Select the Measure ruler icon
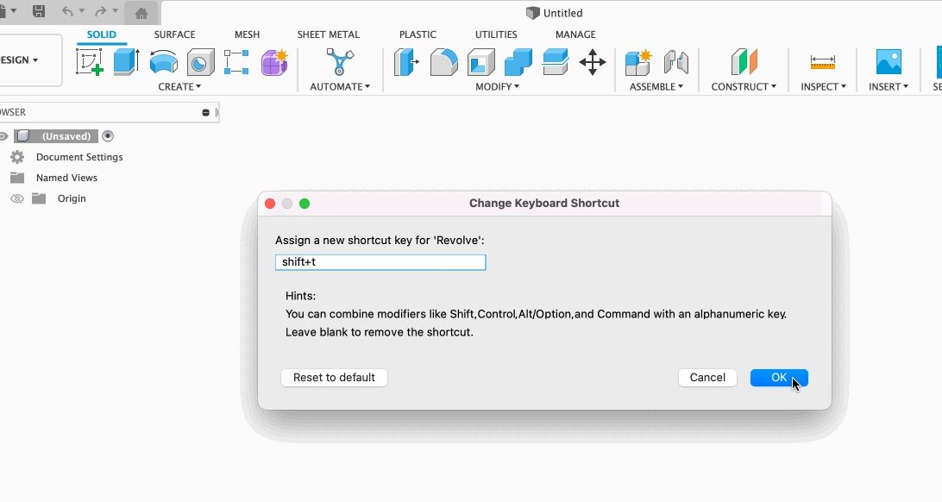 pos(822,62)
